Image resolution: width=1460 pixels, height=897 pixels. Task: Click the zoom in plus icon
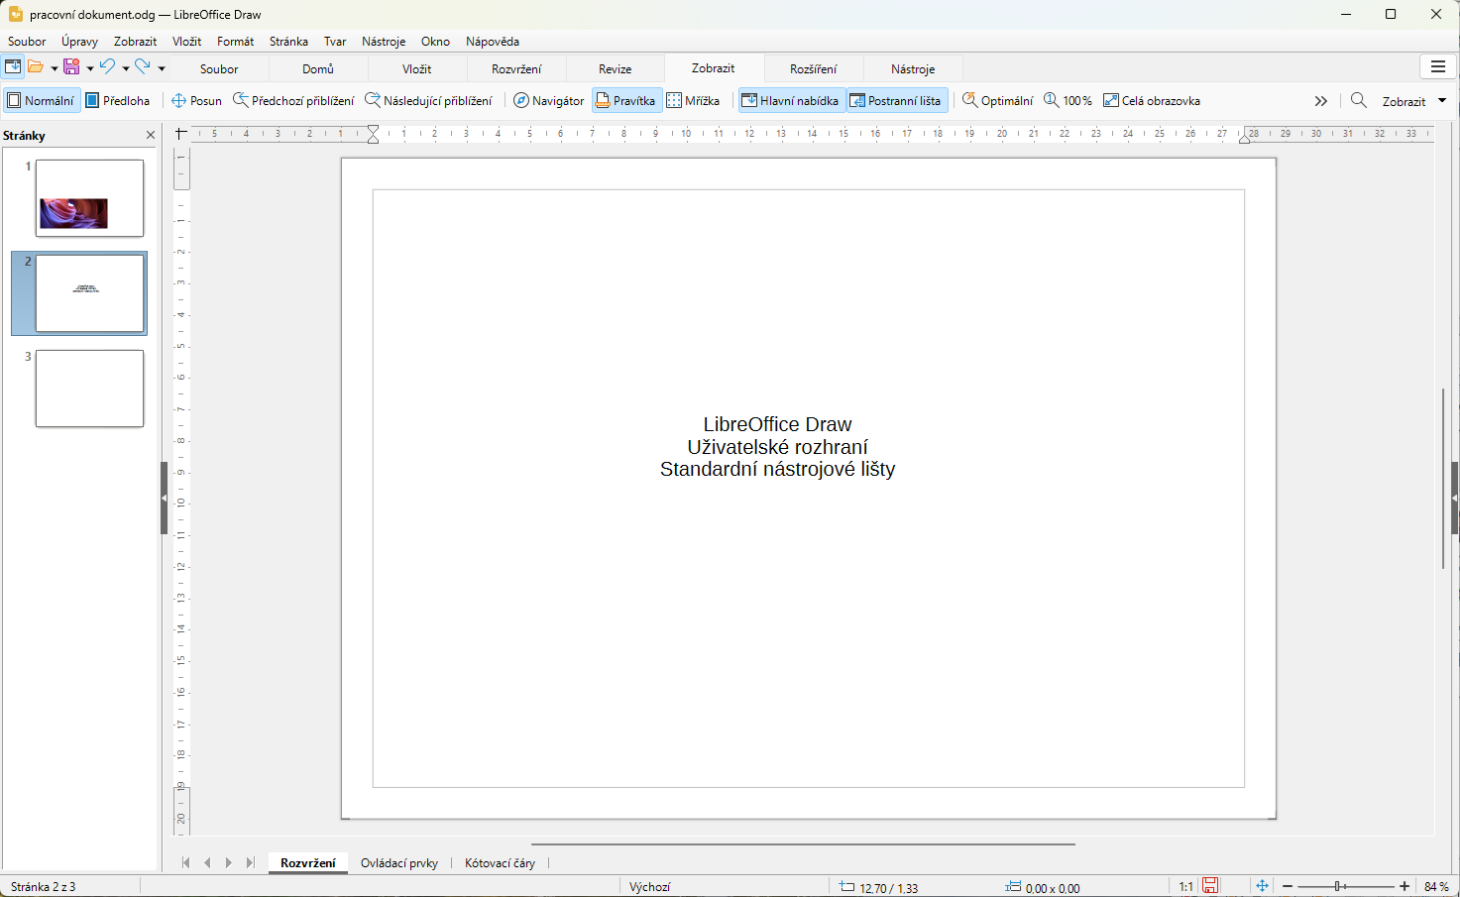[1404, 886]
